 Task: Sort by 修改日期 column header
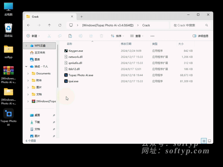point(126,44)
